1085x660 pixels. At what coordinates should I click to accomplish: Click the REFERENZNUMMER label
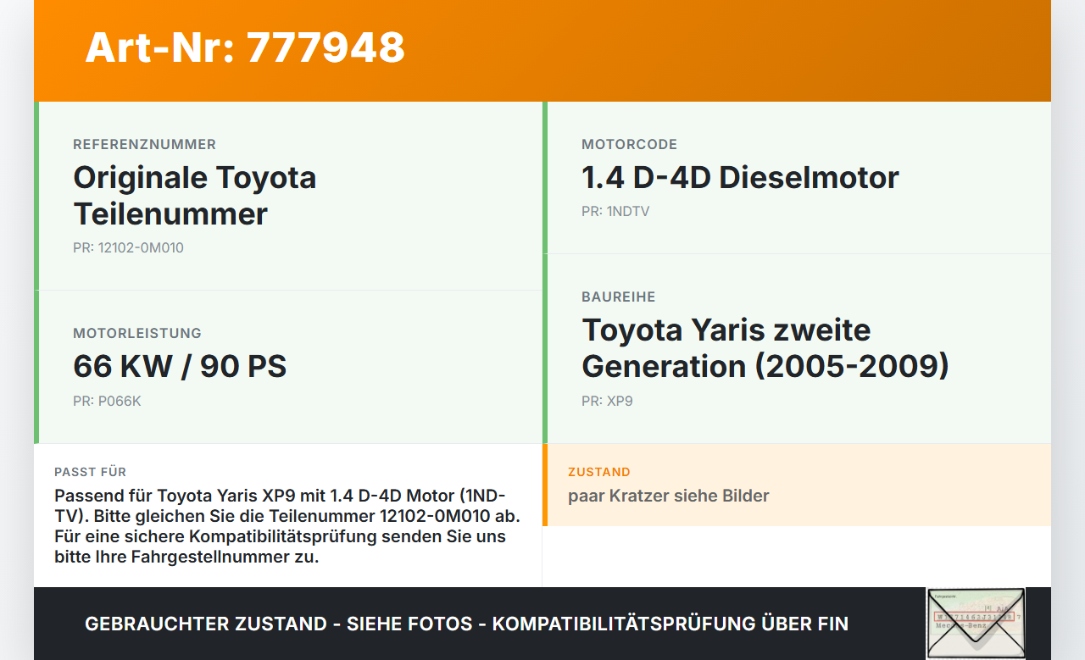(145, 144)
